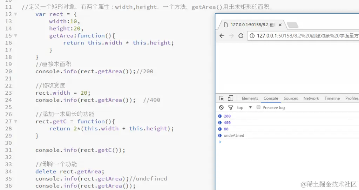Viewport: 359px width, 190px height.
Task: Click the 'console.info(rect.getC());' line
Action: coord(80,150)
